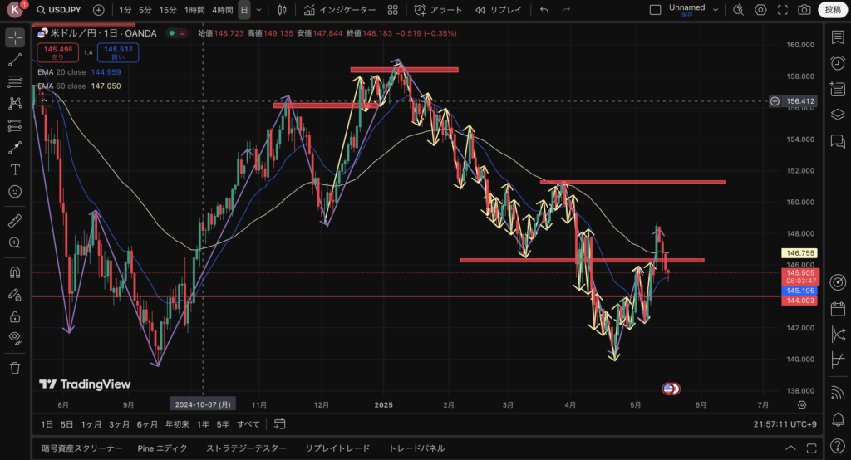Viewport: 851px width, 460px height.
Task: Click the 投稿 publish button
Action: [x=833, y=10]
